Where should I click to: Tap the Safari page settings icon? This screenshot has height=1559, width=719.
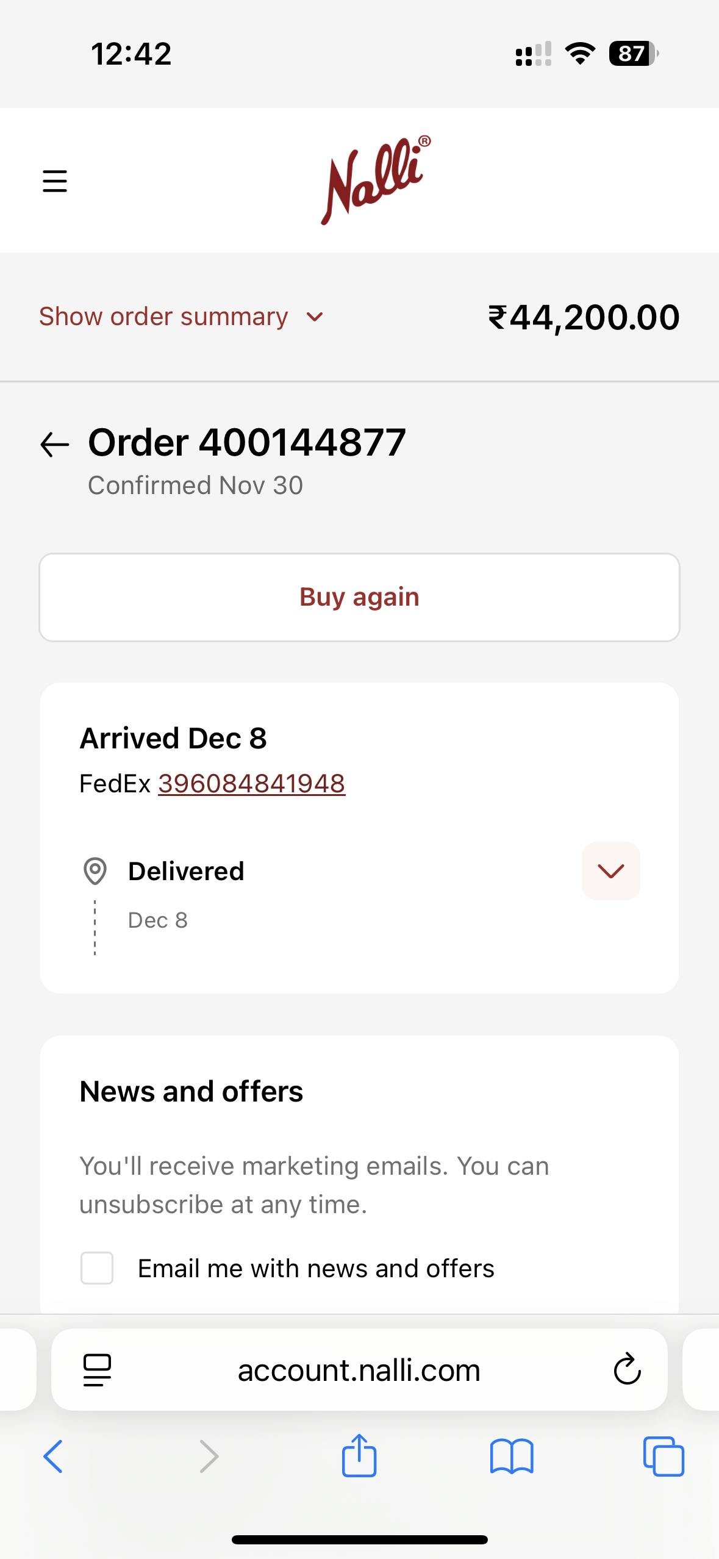(x=97, y=1370)
